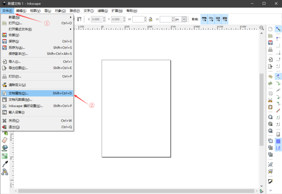Click the Copy icon in commands bar

[x=270, y=93]
